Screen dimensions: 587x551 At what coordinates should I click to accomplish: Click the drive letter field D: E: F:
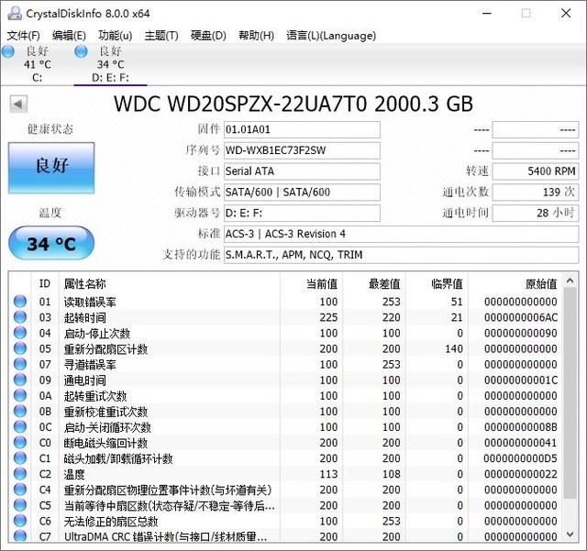point(302,214)
